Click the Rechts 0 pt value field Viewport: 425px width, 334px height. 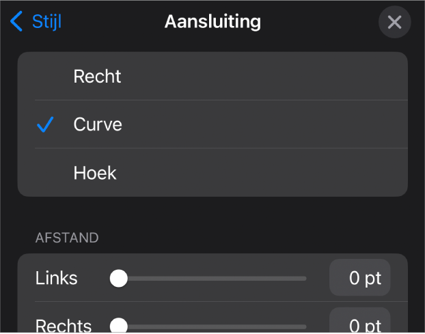[x=360, y=324]
